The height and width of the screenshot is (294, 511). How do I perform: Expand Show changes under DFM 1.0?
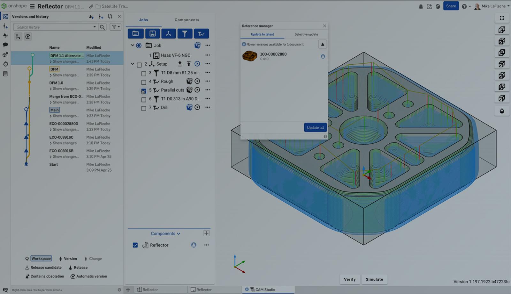coord(65,89)
